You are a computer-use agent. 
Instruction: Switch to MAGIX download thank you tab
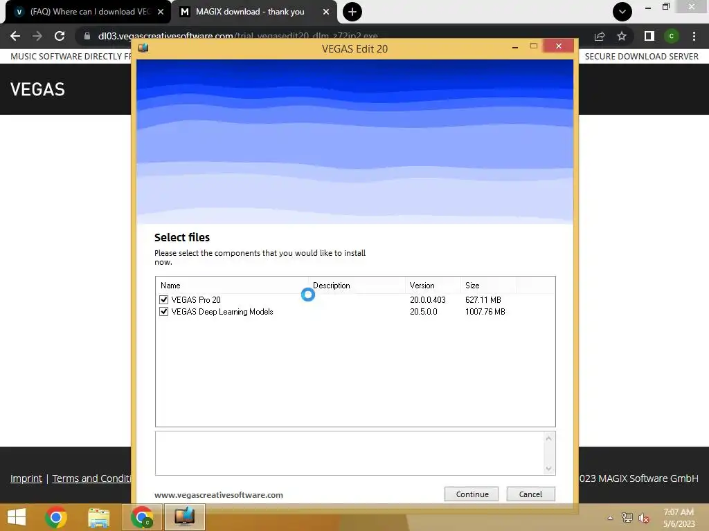pyautogui.click(x=249, y=12)
